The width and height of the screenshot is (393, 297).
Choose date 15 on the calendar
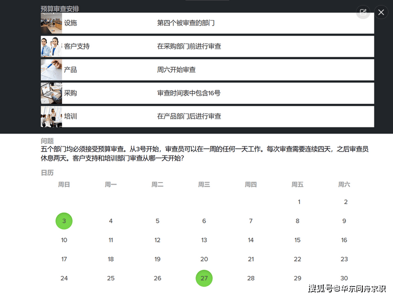[298, 240]
